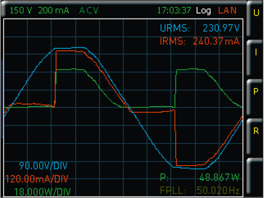This screenshot has height=198, width=264.
Task: Click the 120.00mA/DIV scale label
Action: (37, 179)
